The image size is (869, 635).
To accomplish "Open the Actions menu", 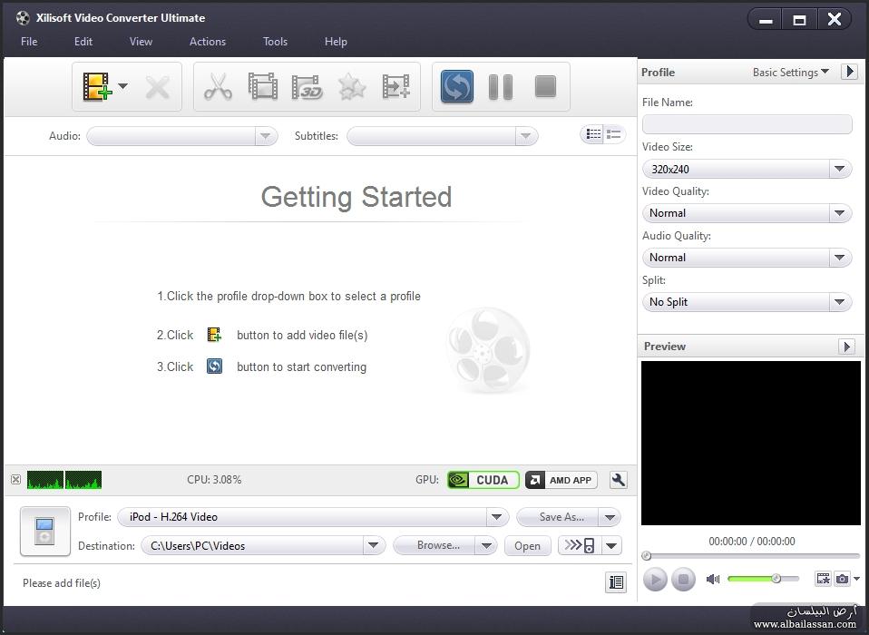I will coord(208,42).
